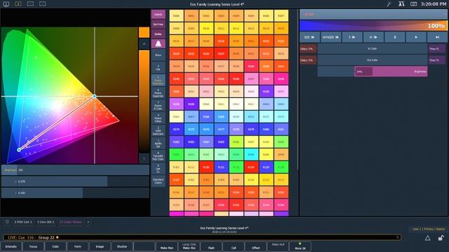The image size is (449, 252).
Task: Click the Make Man softkey
Action: pos(167,246)
